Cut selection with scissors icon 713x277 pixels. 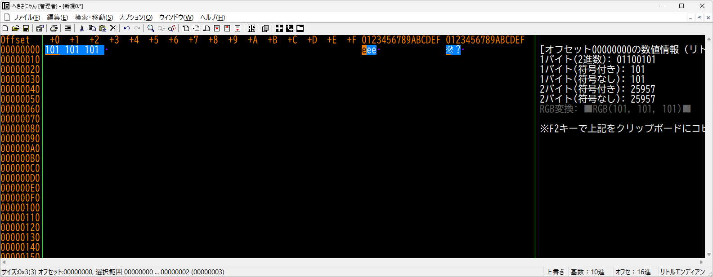pyautogui.click(x=82, y=28)
